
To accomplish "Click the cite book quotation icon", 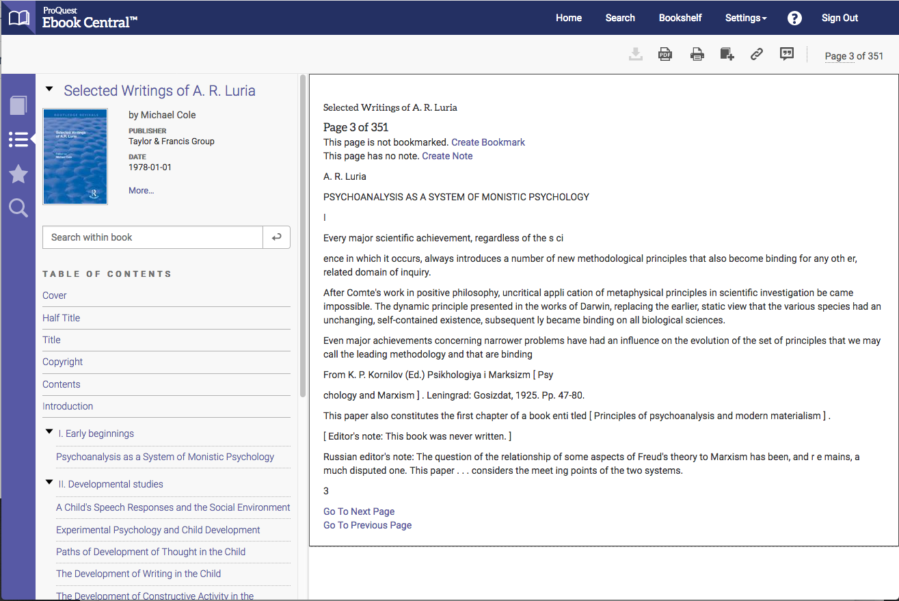I will tap(787, 55).
